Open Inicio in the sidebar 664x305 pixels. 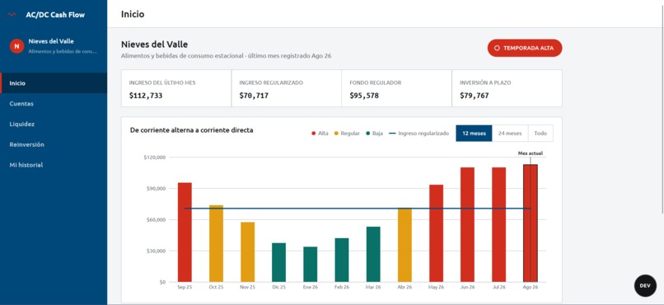(x=54, y=83)
